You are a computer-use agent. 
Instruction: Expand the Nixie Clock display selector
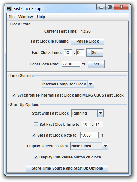(x=89, y=146)
